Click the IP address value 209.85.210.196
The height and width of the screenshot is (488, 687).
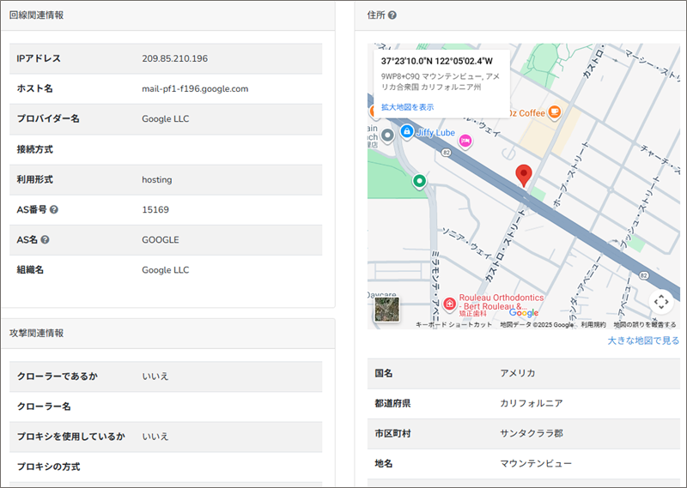click(174, 58)
